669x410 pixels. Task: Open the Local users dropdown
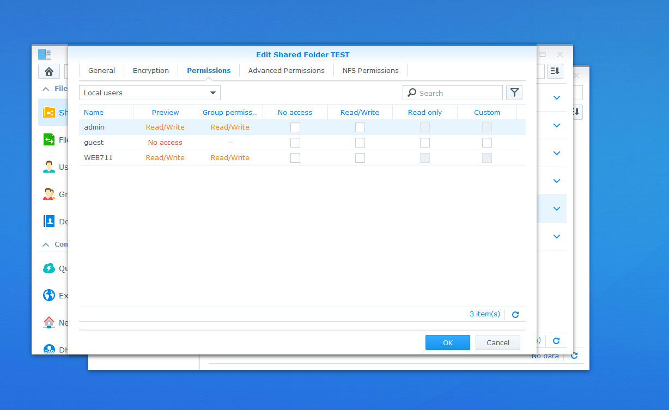point(149,93)
